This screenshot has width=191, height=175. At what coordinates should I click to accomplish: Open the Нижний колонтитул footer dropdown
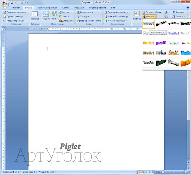(x=117, y=16)
